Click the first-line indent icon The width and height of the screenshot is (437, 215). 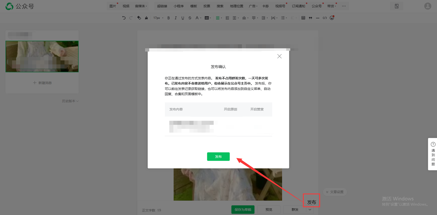coord(227,18)
